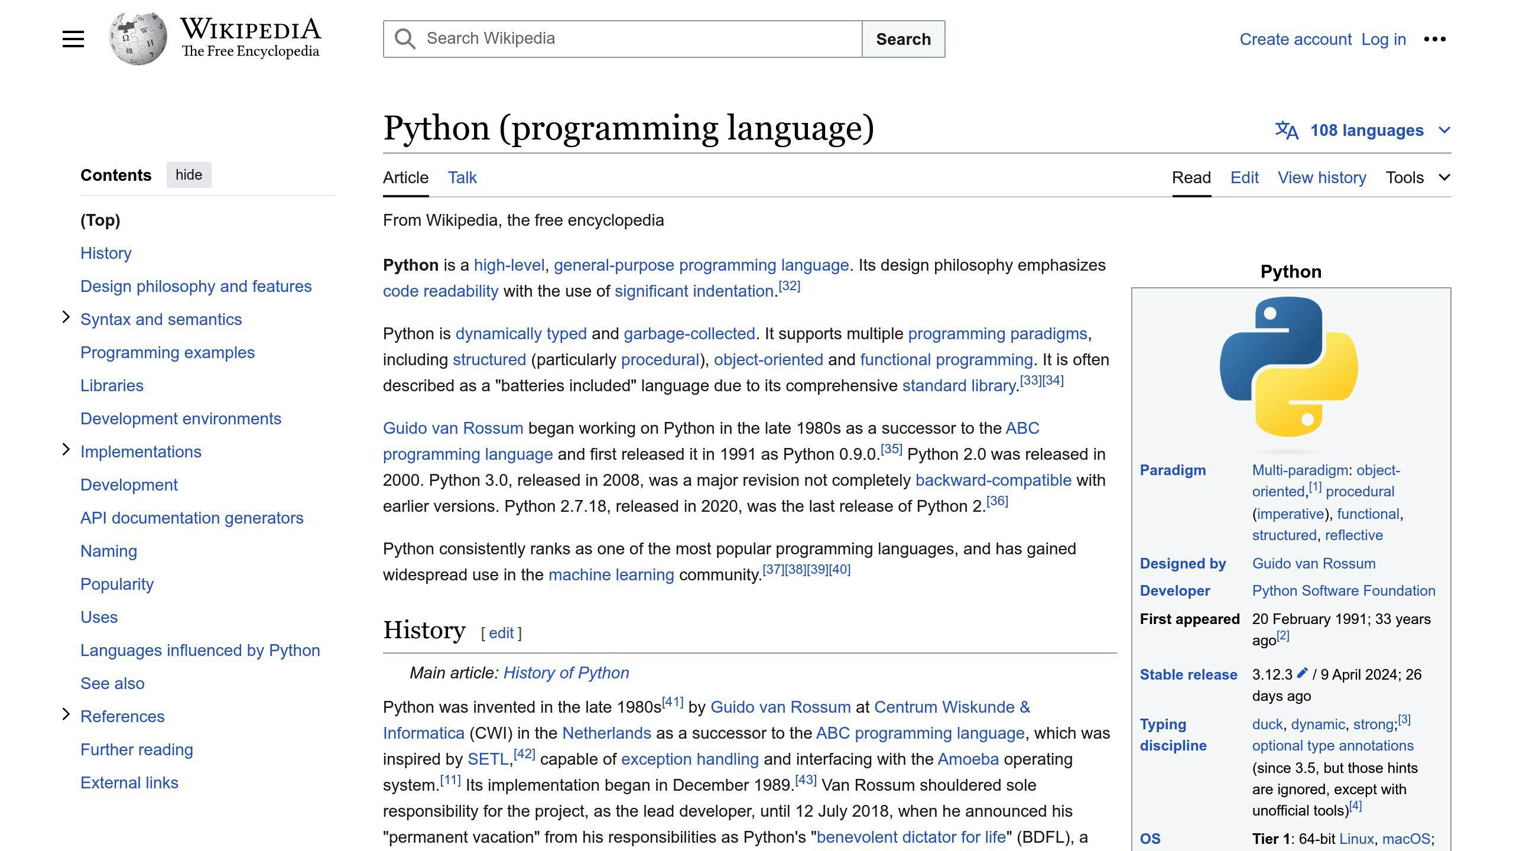The image size is (1513, 851).
Task: Switch to the Talk tab
Action: coord(461,177)
